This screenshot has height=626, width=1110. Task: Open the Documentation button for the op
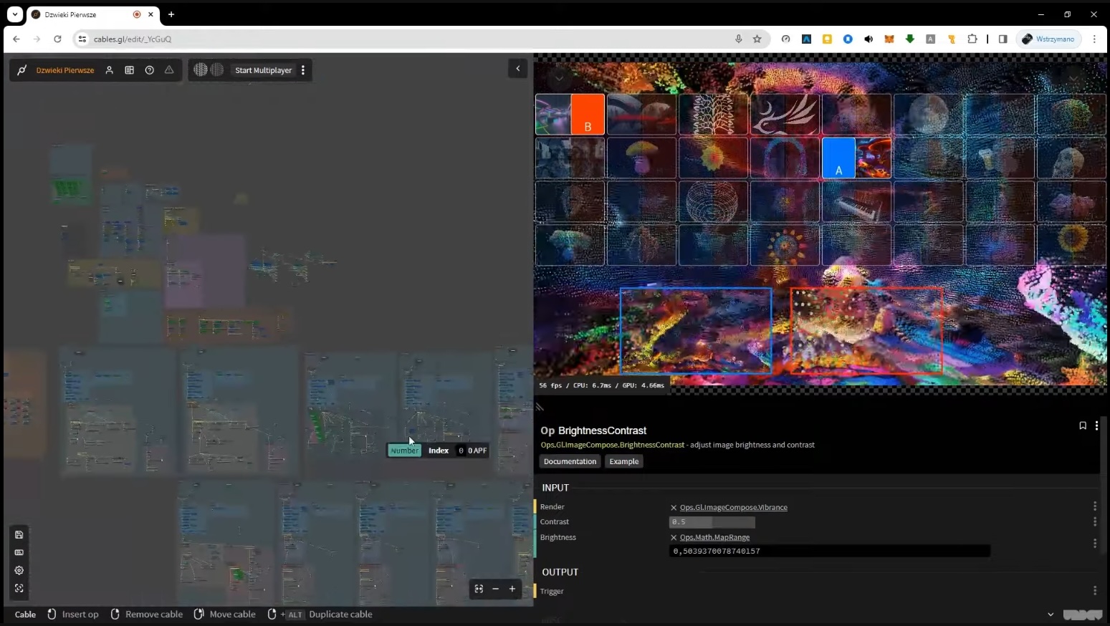[570, 462]
